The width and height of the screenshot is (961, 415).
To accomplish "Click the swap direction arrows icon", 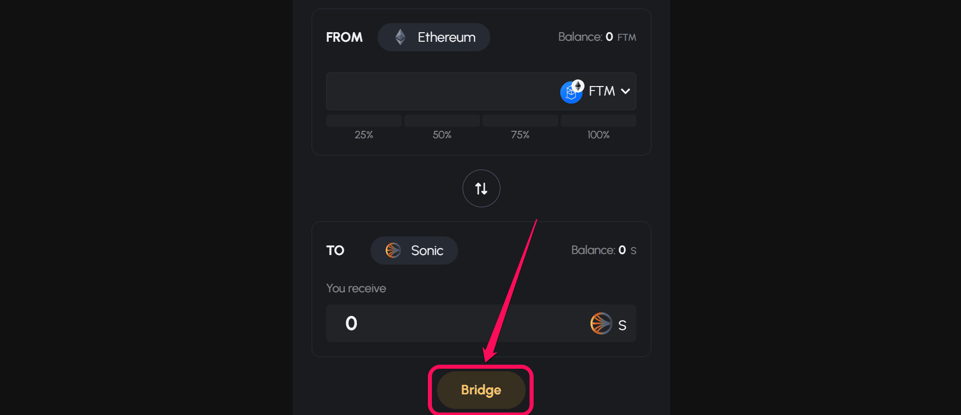I will click(481, 189).
